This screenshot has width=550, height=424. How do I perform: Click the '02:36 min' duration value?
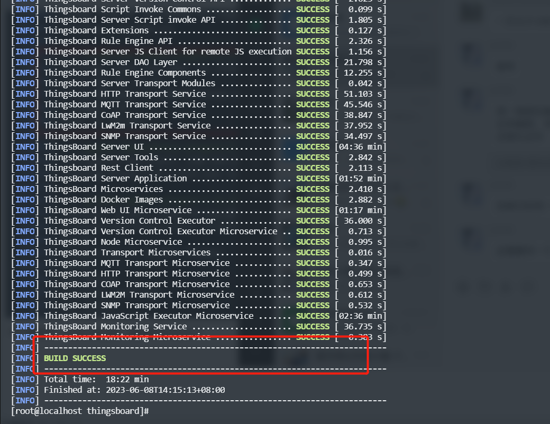tap(360, 316)
